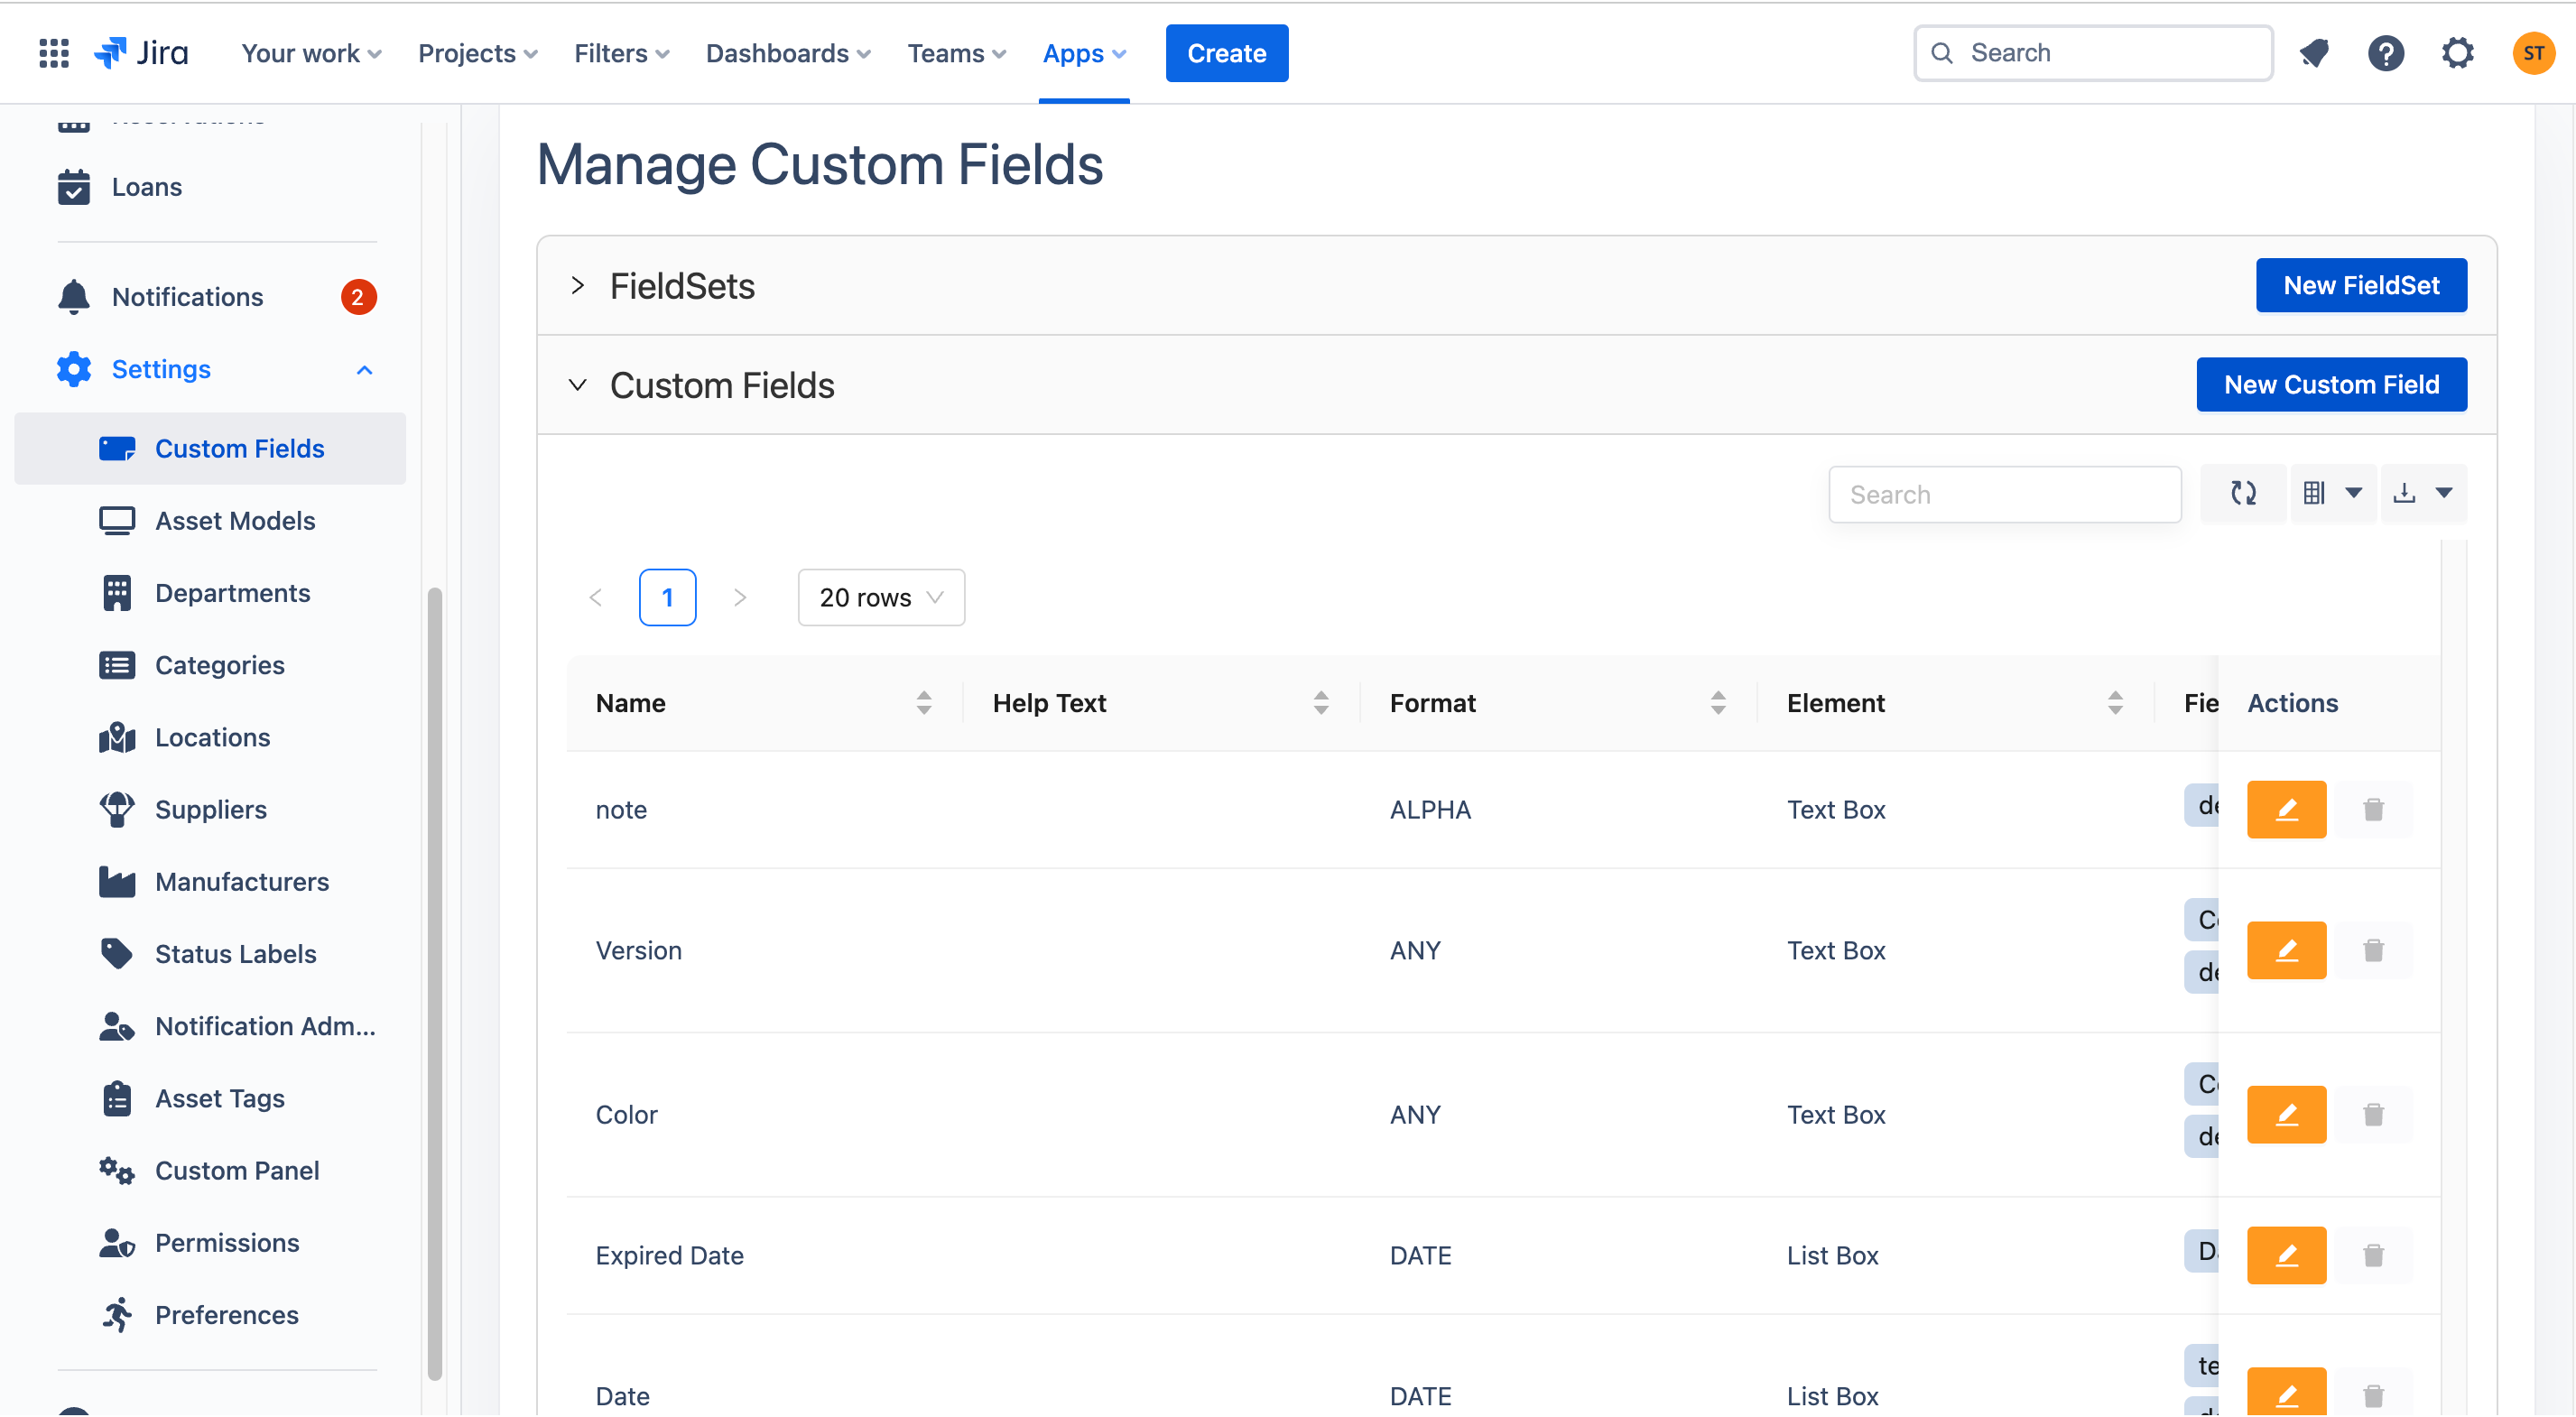The width and height of the screenshot is (2576, 1417).
Task: Edit the Color custom field
Action: coord(2286,1114)
